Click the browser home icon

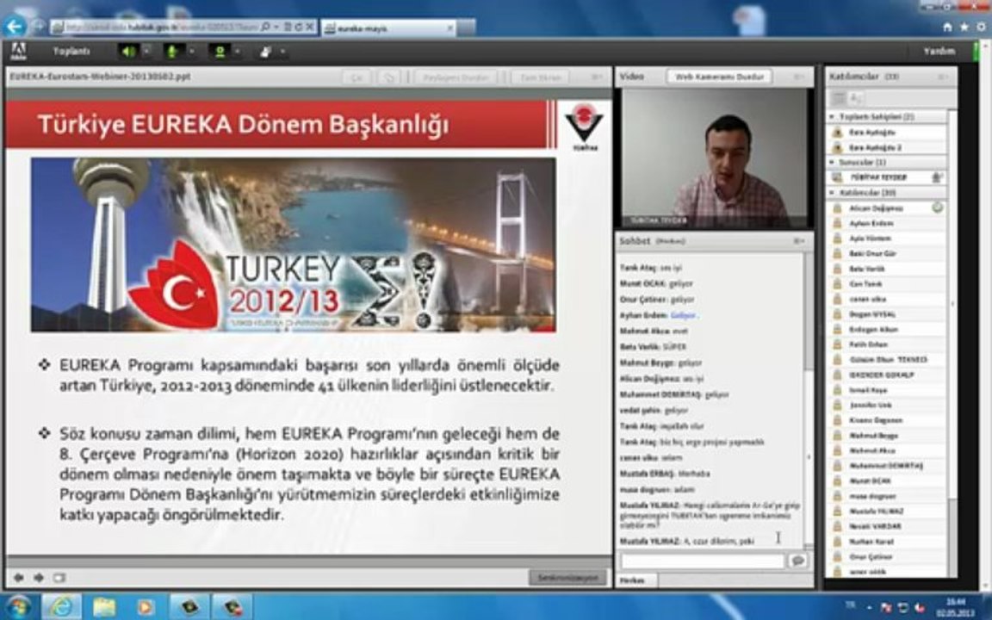[x=947, y=28]
